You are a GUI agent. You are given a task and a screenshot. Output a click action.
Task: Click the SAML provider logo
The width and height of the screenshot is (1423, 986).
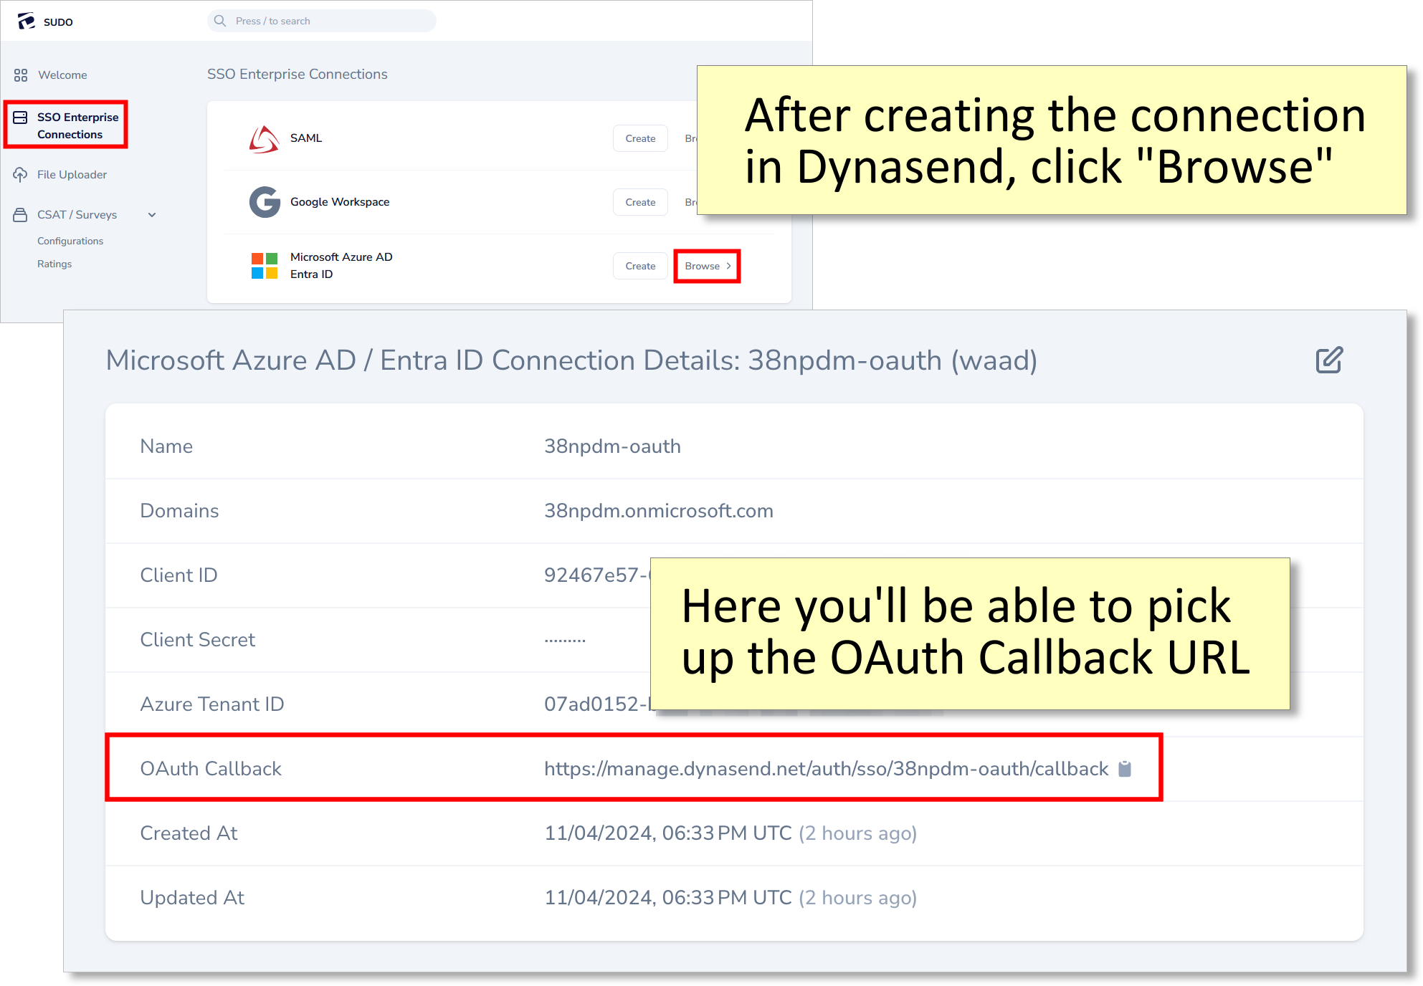[x=265, y=138]
